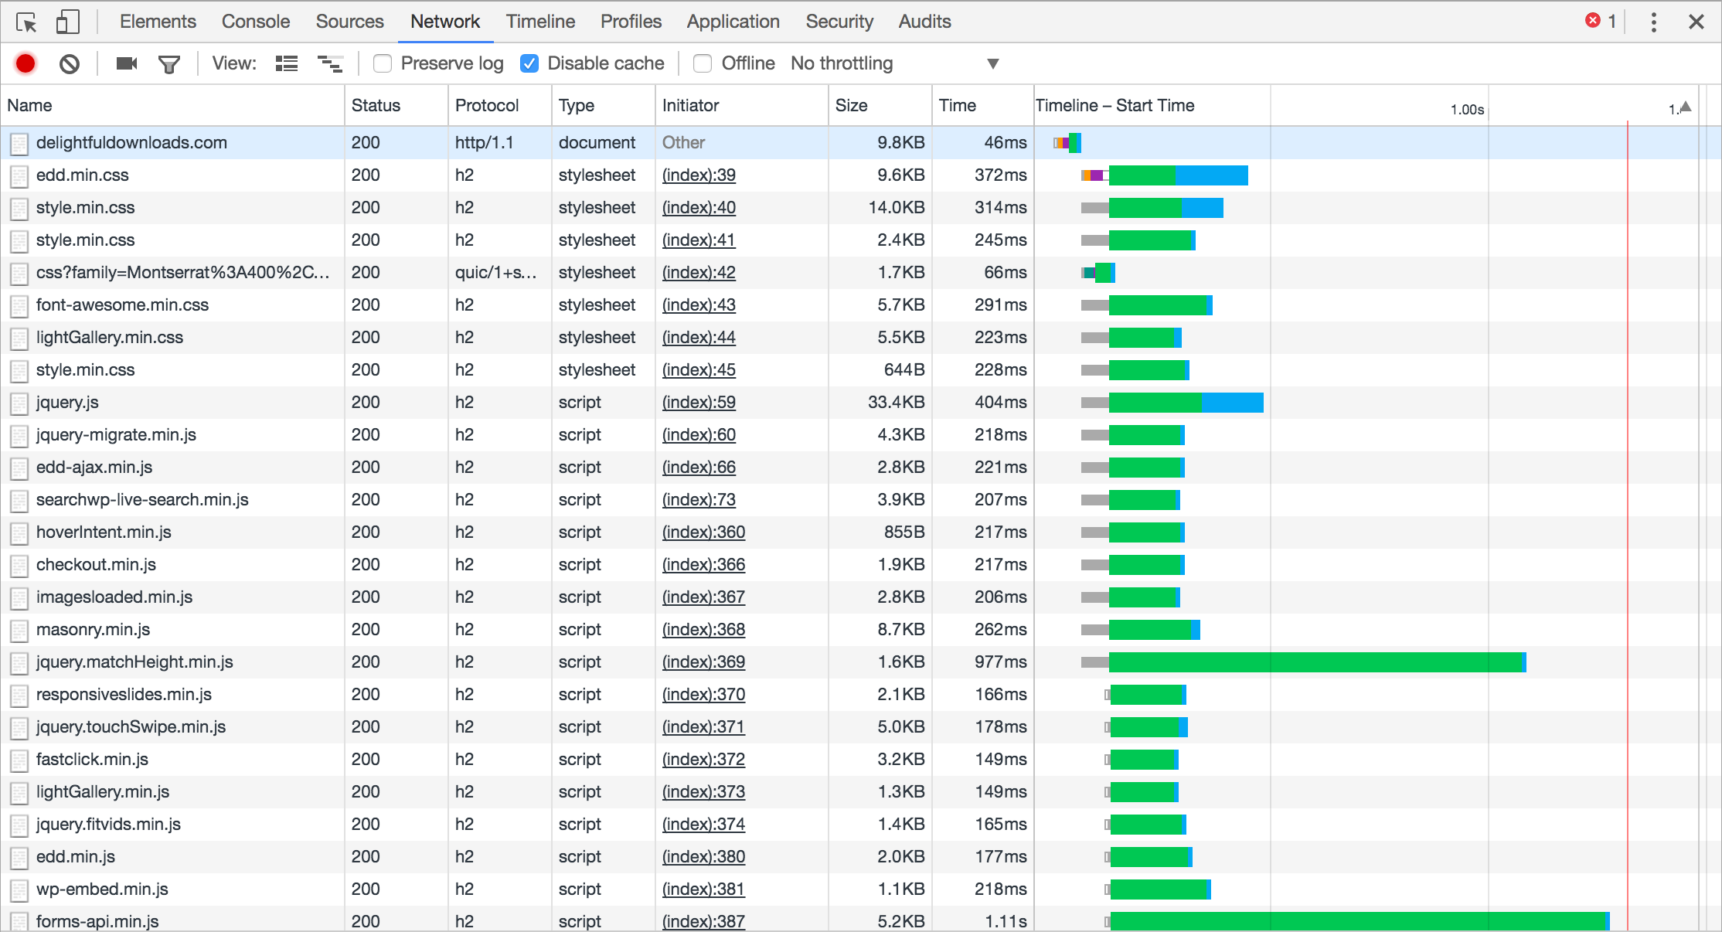Click the Timeline Start Time column expander
The height and width of the screenshot is (932, 1722).
tap(1683, 106)
